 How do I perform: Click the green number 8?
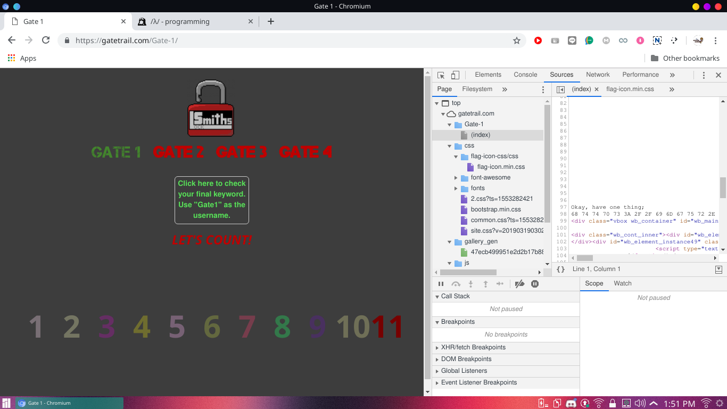click(282, 326)
